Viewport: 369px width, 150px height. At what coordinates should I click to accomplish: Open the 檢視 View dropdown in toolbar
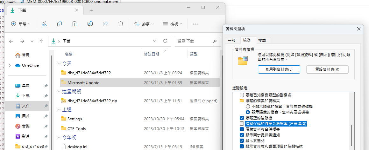pyautogui.click(x=172, y=24)
